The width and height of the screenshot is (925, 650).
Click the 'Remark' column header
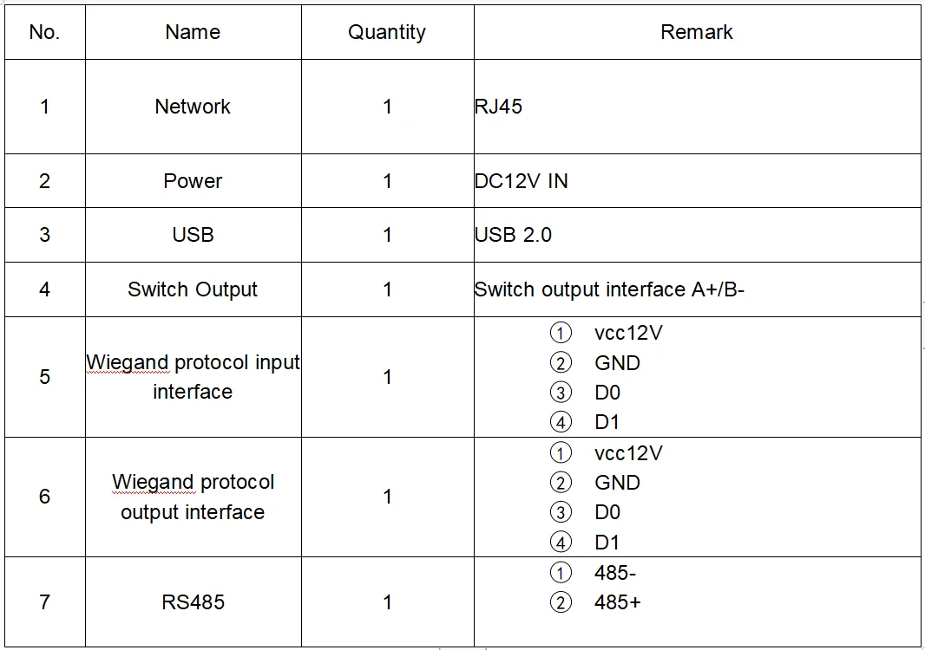pos(697,32)
